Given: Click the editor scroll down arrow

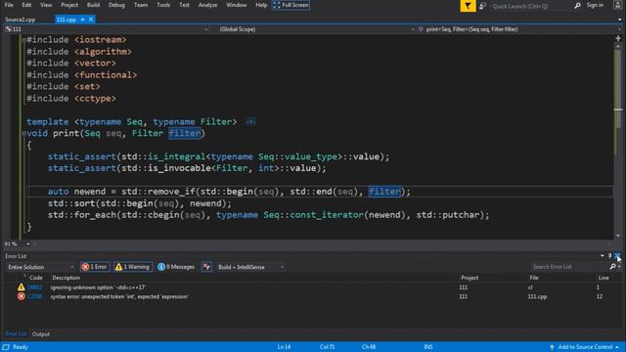Looking at the screenshot, I should pyautogui.click(x=618, y=236).
